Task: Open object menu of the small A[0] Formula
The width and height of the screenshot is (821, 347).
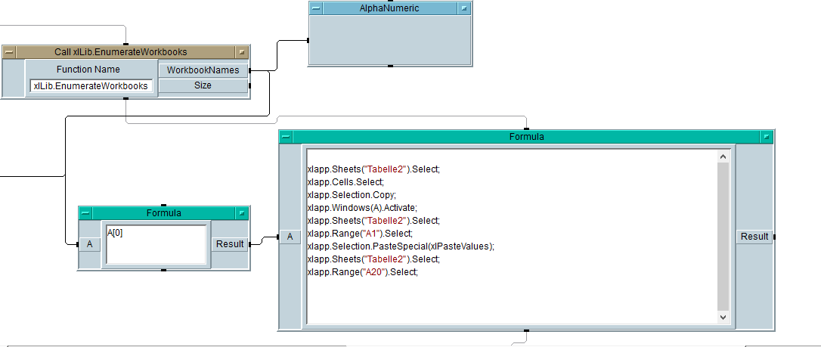Action: coord(85,213)
